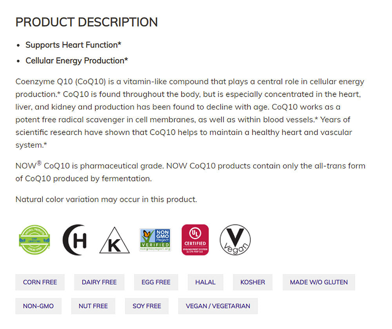392x329 pixels.
Task: Click the Supports Heart Function bullet
Action: 73,45
